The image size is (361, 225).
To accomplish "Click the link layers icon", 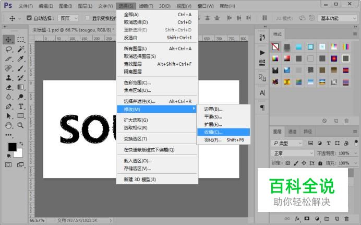I will [x=287, y=219].
